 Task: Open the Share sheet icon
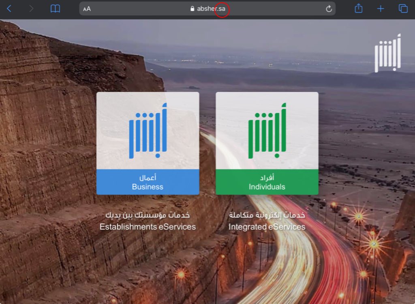(358, 8)
